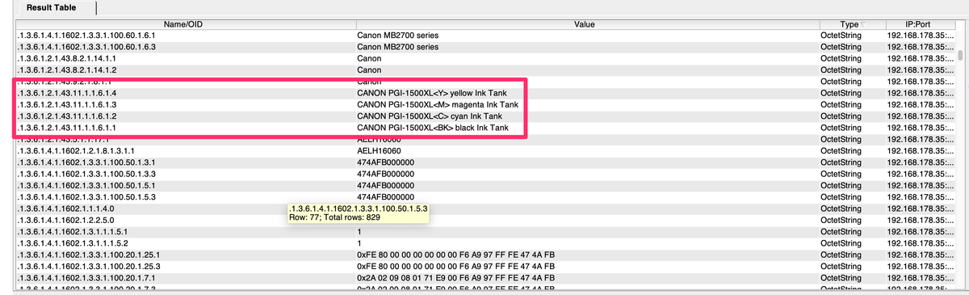969x295 pixels.
Task: Click OctetString type in yellow Ink Tank row
Action: [x=841, y=94]
